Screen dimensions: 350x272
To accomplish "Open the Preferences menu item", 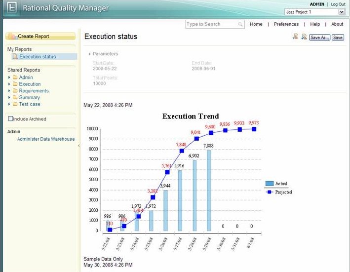I will click(x=286, y=24).
